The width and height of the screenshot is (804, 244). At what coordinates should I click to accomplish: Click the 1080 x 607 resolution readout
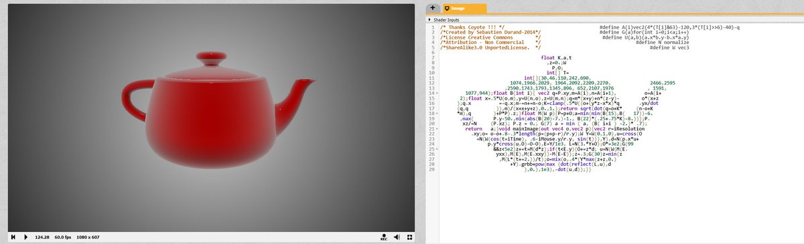(88, 237)
